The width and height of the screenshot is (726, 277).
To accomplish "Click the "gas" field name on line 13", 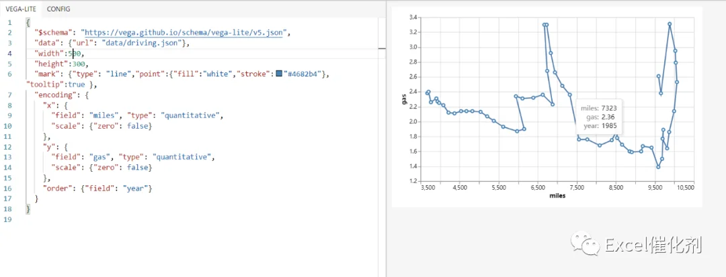I will tap(102, 157).
